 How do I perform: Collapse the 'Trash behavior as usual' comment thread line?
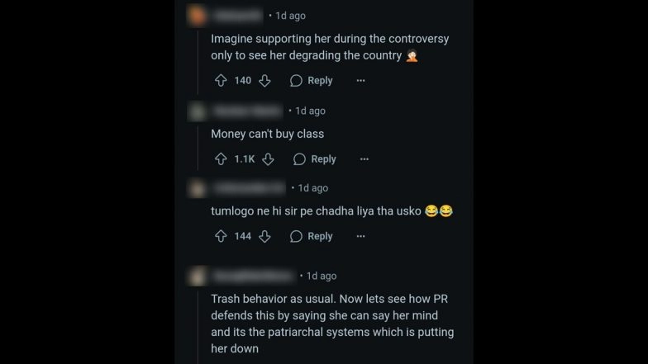click(x=198, y=327)
